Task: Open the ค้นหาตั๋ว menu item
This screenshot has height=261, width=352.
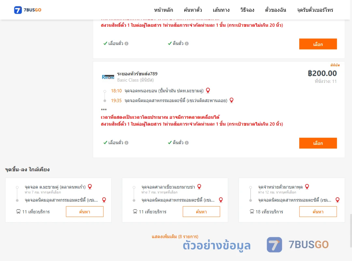Action: 193,10
